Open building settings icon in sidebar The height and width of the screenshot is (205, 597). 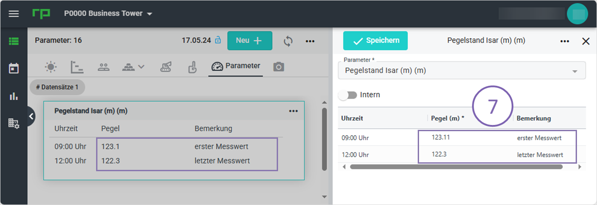pyautogui.click(x=14, y=124)
